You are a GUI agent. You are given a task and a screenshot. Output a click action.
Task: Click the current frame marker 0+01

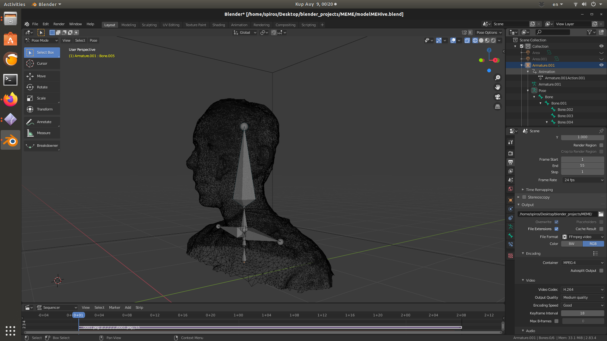(x=78, y=315)
